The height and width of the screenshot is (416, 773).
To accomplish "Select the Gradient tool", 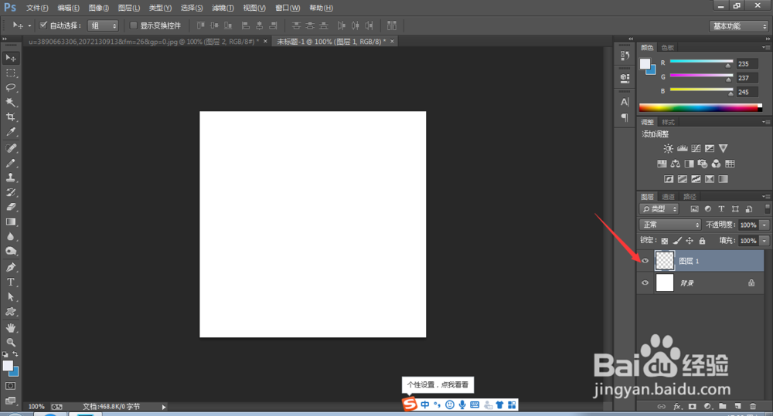I will click(x=10, y=222).
